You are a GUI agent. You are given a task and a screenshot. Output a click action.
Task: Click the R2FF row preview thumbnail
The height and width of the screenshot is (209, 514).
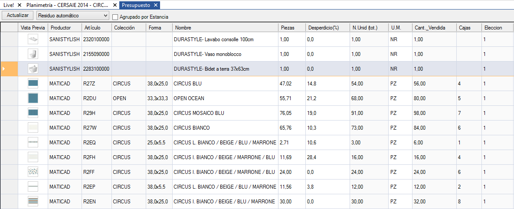[33, 172]
